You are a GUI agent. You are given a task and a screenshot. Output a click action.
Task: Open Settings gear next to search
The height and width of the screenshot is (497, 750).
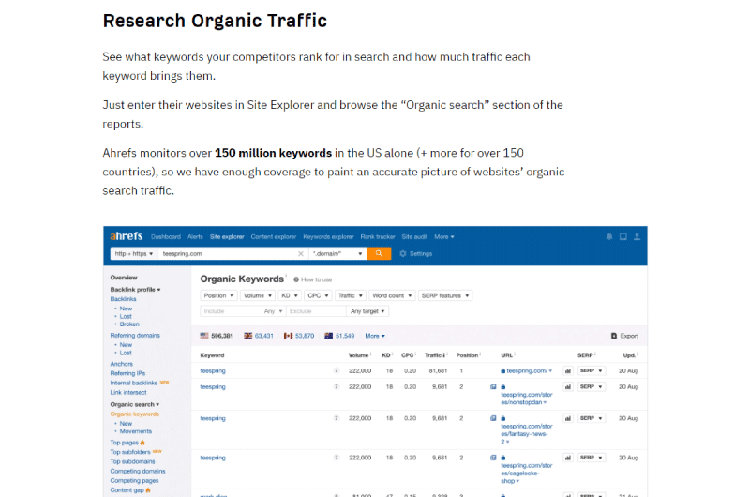[415, 253]
